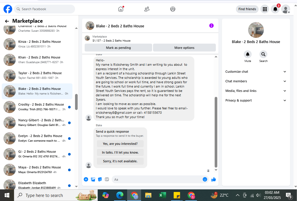Click conversation list scroll up arrow

[x=76, y=28]
